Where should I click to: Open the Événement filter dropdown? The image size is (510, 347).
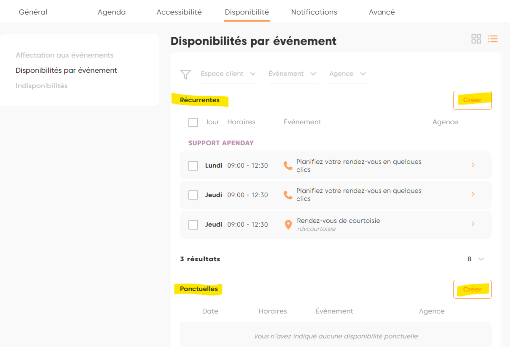pyautogui.click(x=293, y=74)
